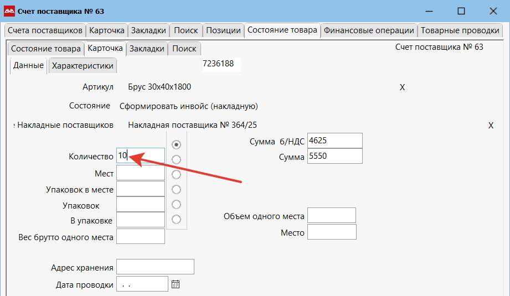Open the Товарные проводки tab
This screenshot has width=510, height=296.
tap(460, 30)
